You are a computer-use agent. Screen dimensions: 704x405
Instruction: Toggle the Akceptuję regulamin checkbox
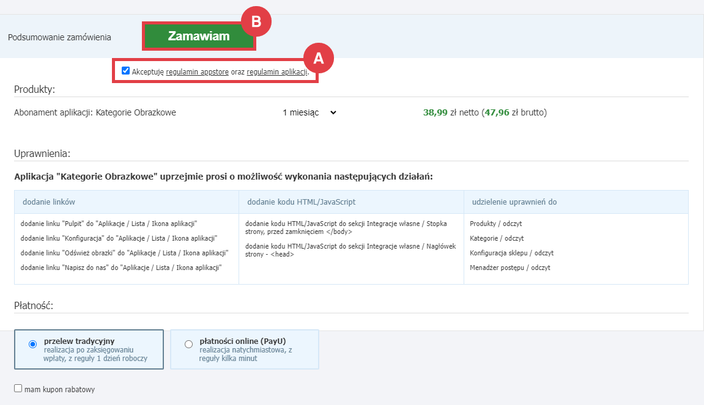click(126, 71)
